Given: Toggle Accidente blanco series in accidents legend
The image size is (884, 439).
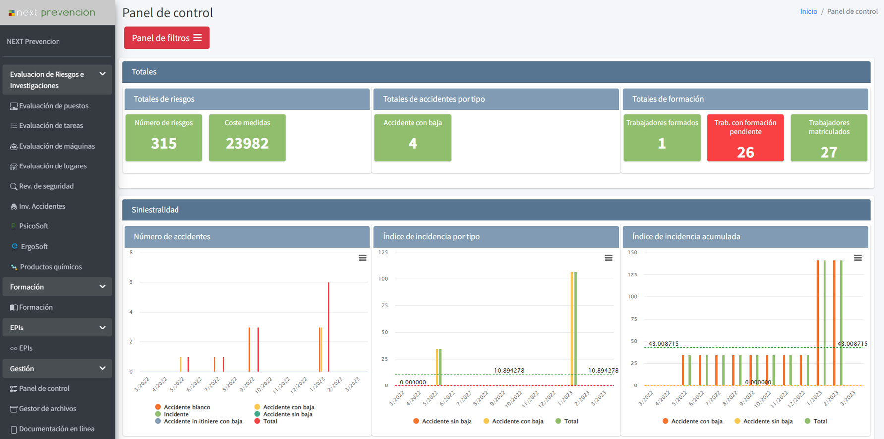Looking at the screenshot, I should coord(182,407).
